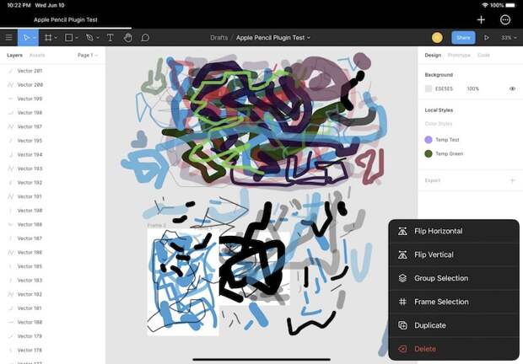Select the Vector 183 layer
This screenshot has height=364, width=523.
pos(52,281)
